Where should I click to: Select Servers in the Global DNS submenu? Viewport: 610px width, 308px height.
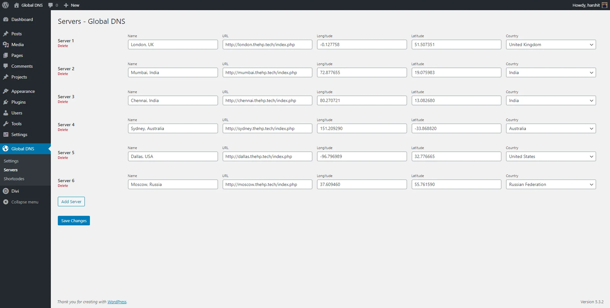(x=11, y=170)
